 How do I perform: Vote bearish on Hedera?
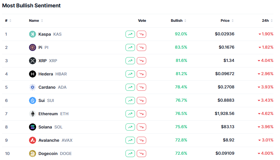coord(141,74)
